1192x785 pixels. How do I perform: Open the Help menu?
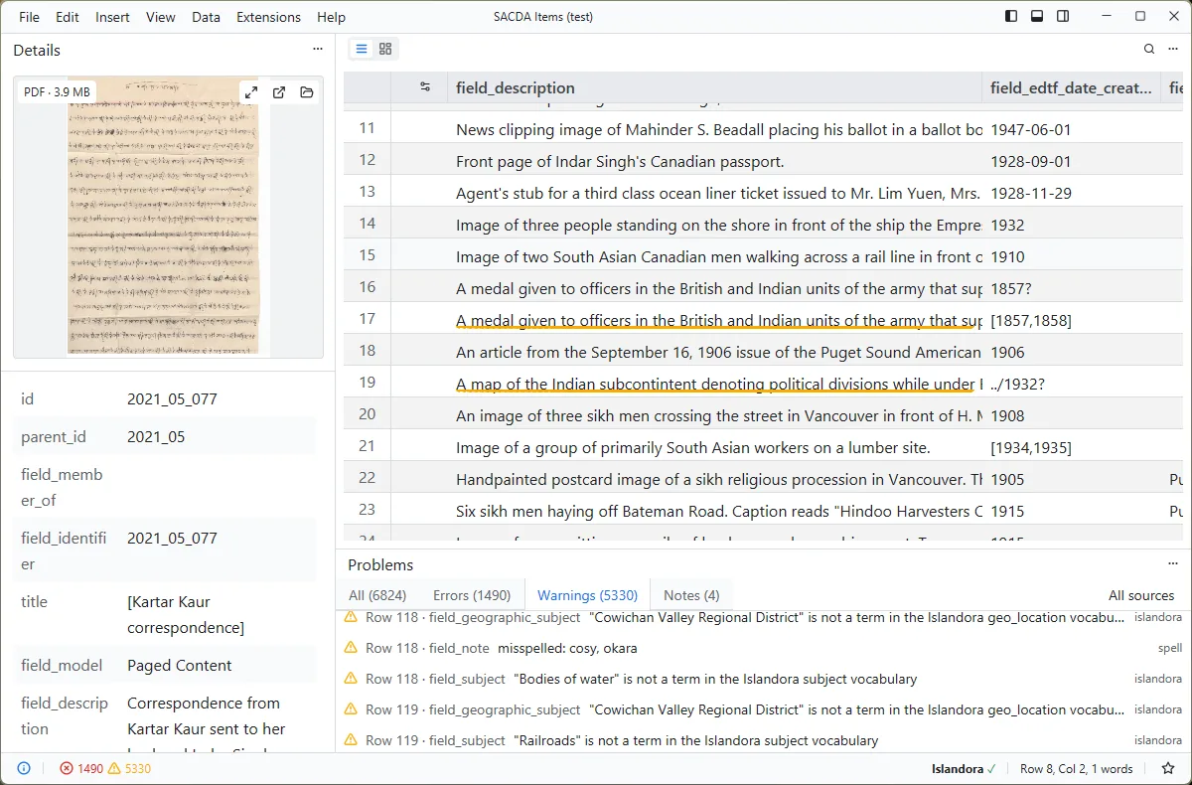pos(332,17)
